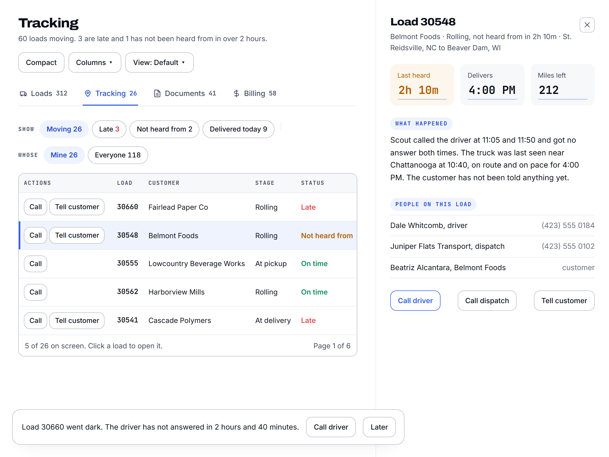Dismiss notification with Later
609x457 pixels.
pyautogui.click(x=379, y=427)
